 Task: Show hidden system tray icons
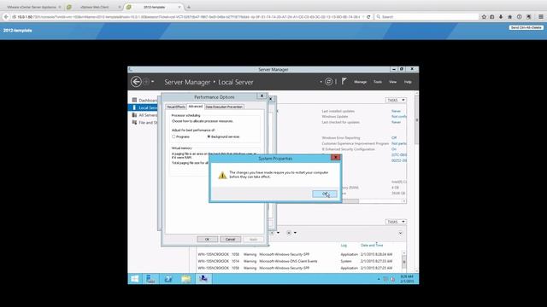pos(379,279)
